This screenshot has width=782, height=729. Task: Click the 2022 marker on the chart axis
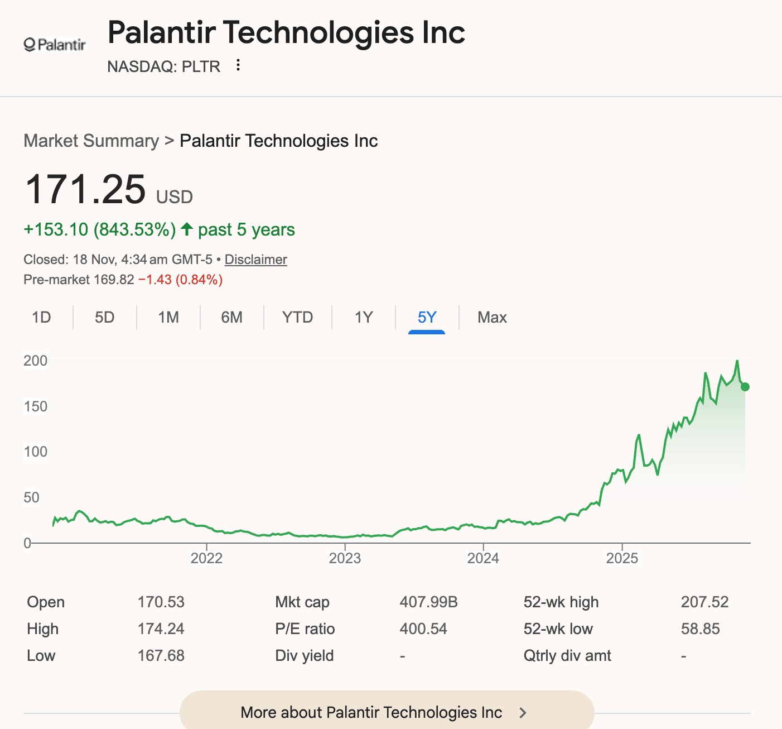point(206,558)
